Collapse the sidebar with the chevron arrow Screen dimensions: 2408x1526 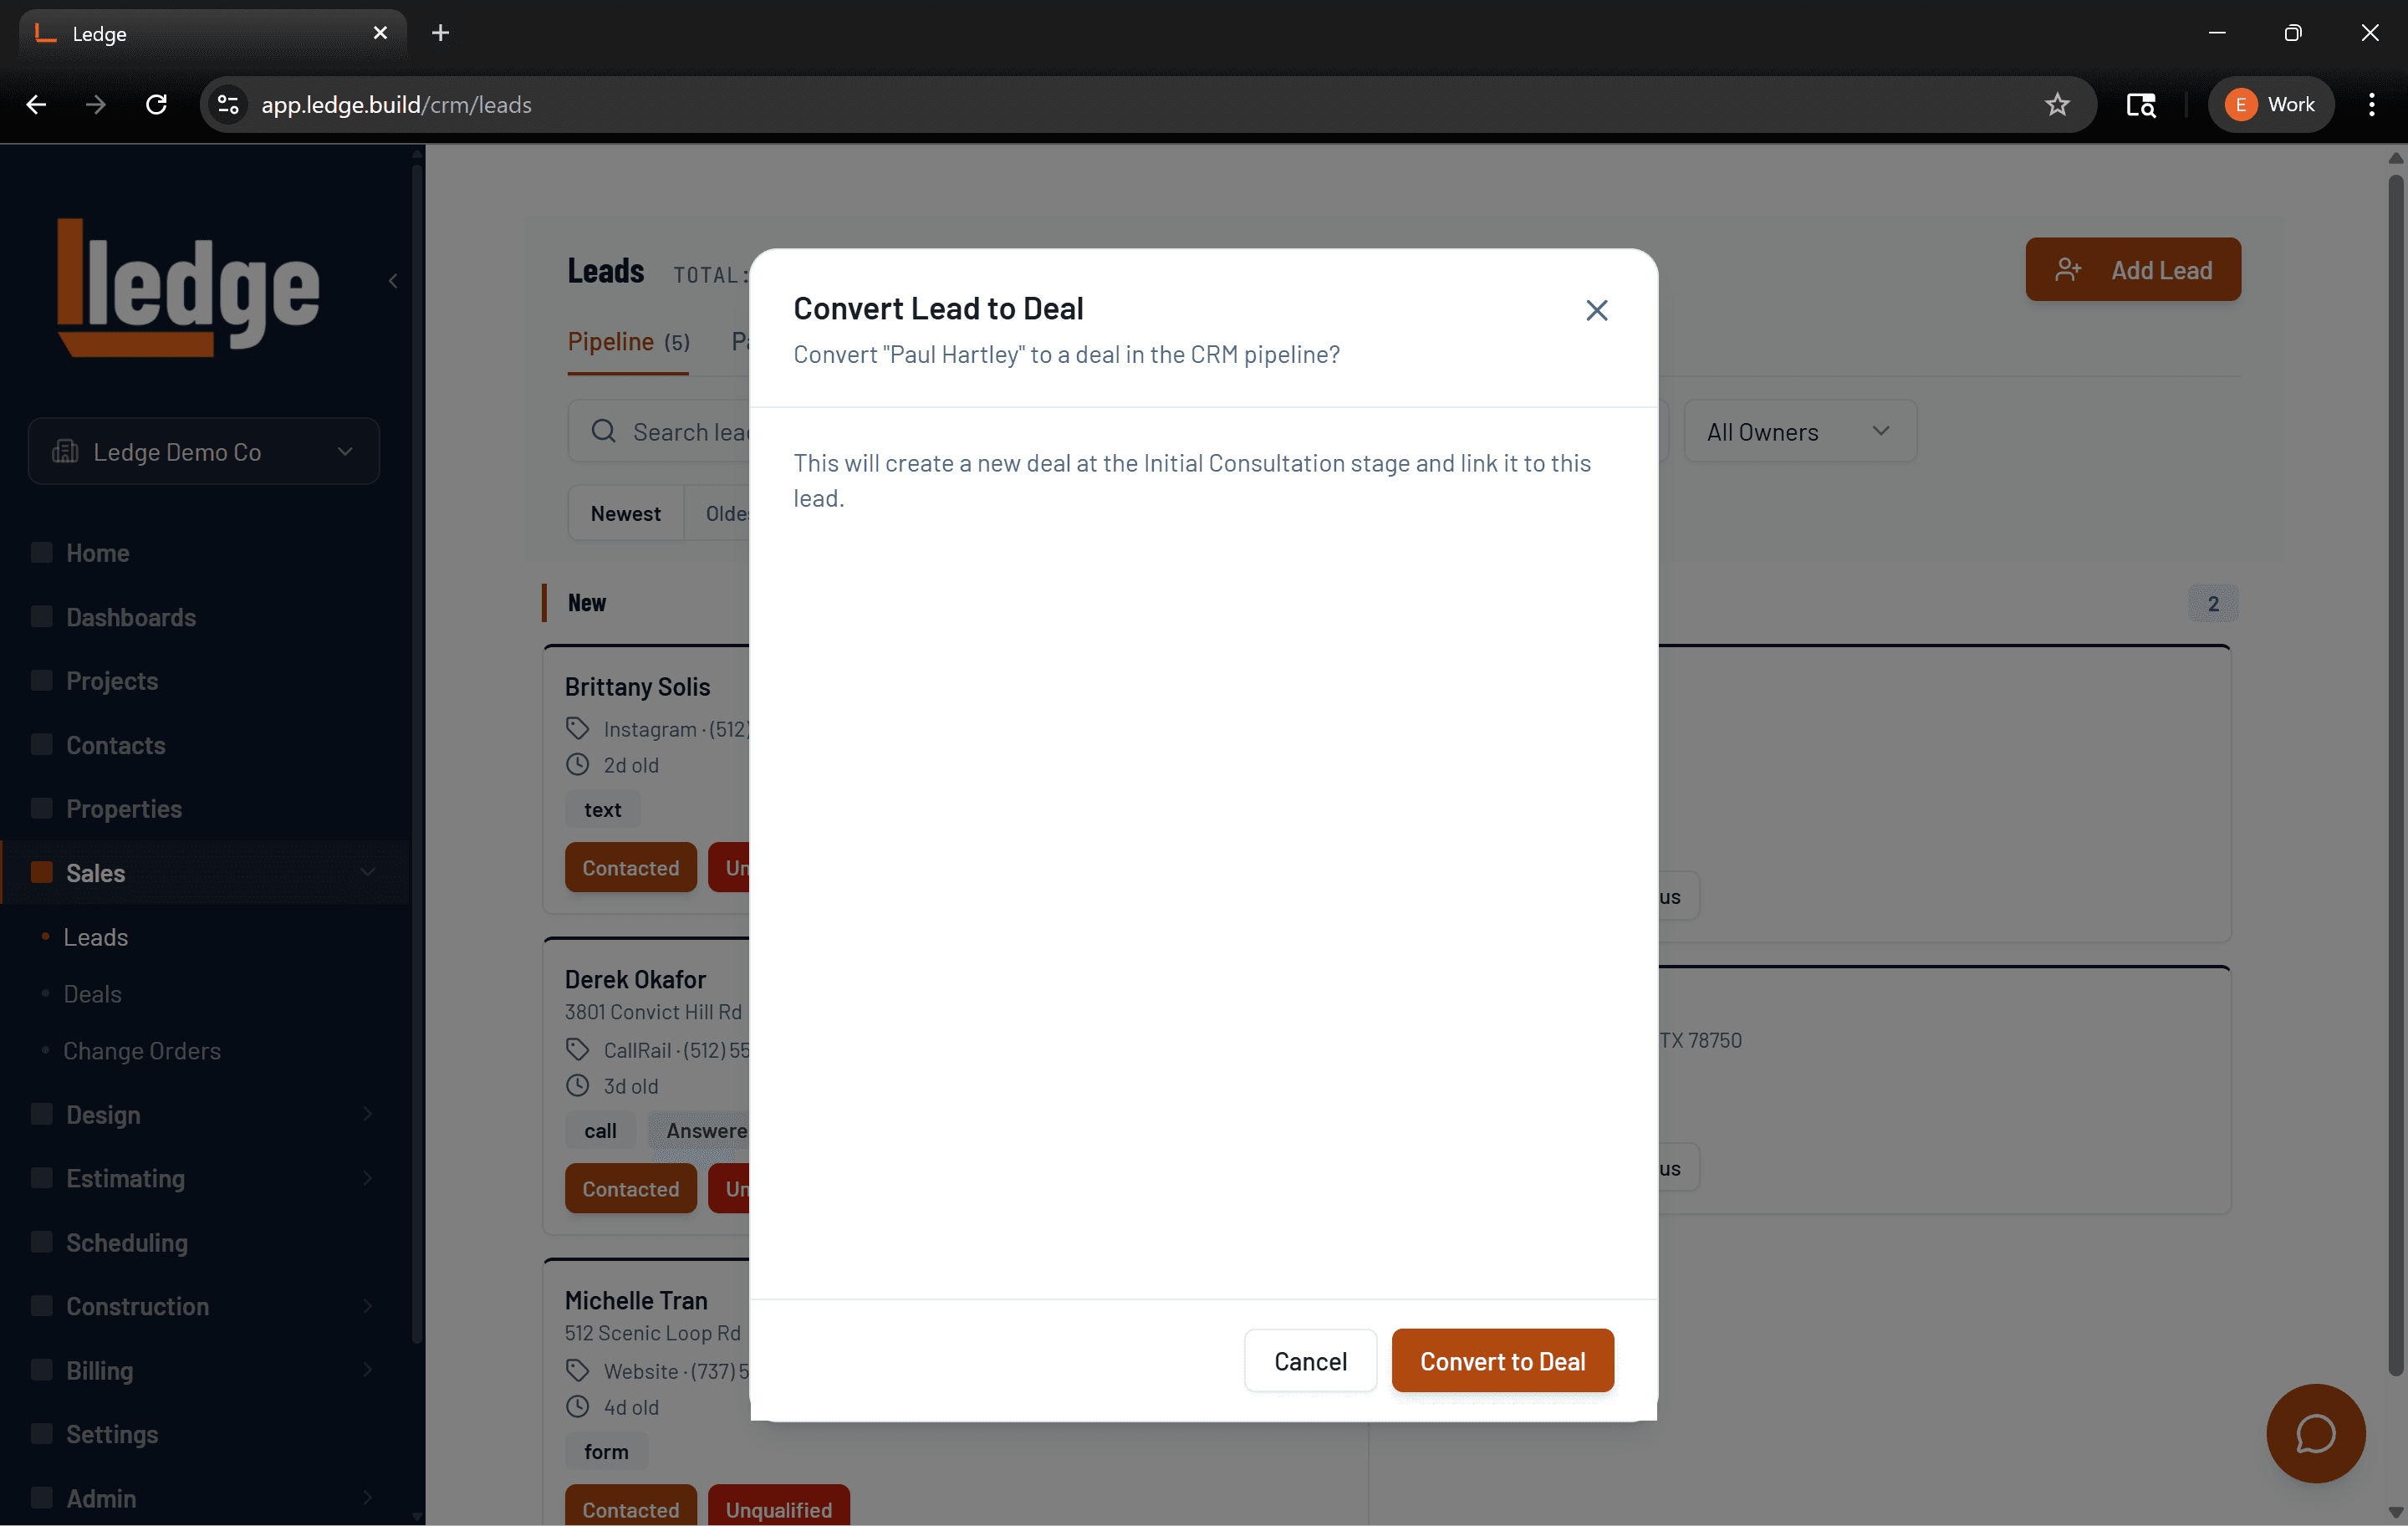(393, 281)
